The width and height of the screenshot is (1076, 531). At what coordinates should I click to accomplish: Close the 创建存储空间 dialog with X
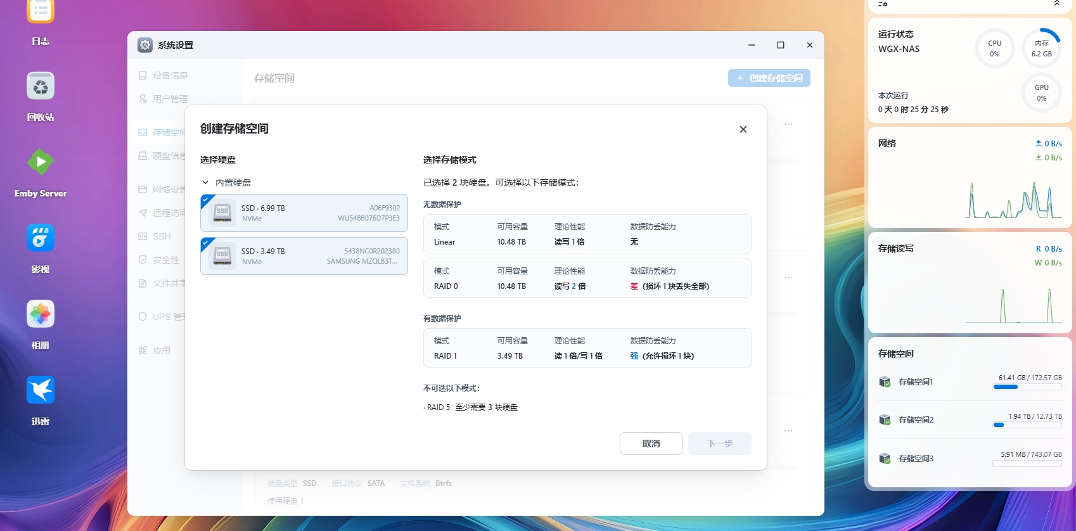point(743,129)
